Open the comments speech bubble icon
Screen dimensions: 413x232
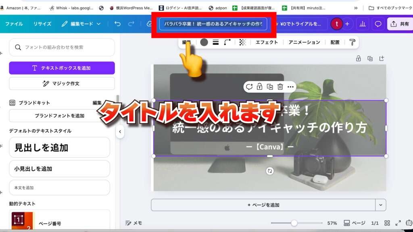click(x=378, y=24)
